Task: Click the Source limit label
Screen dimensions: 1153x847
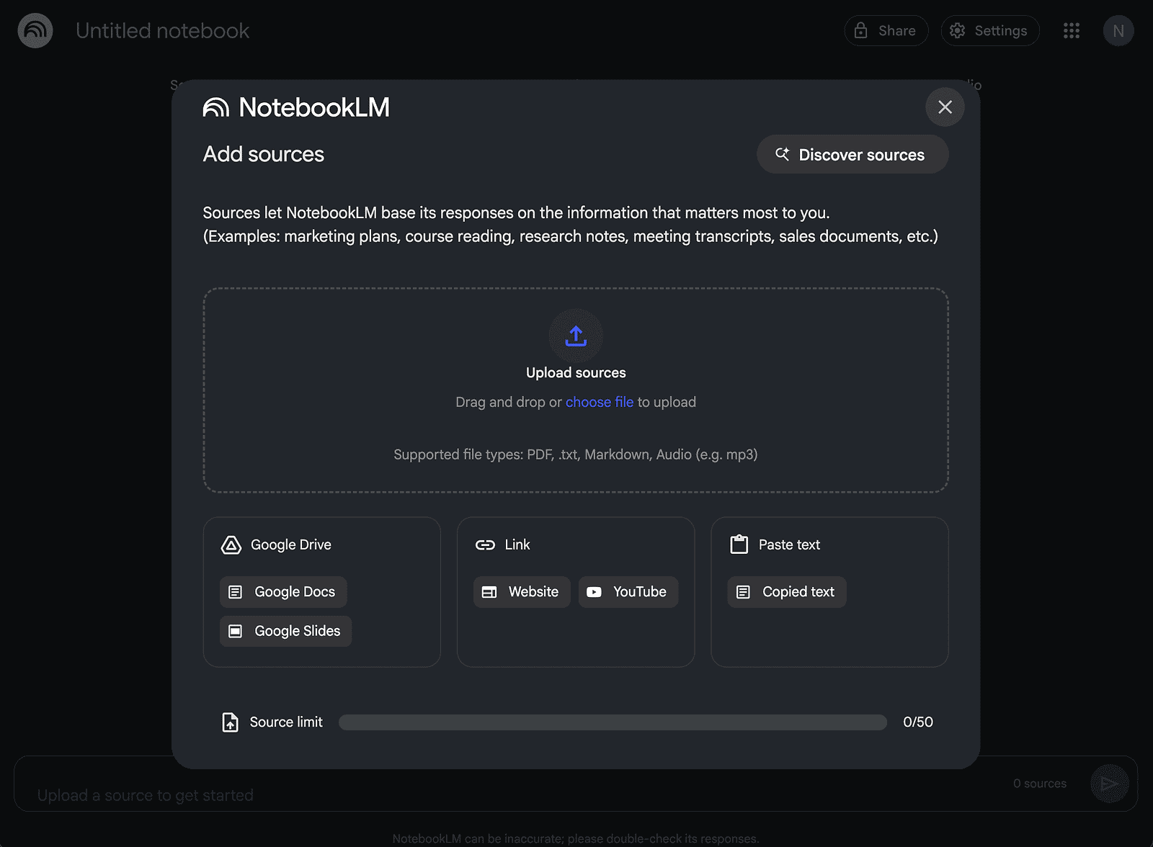Action: tap(286, 722)
